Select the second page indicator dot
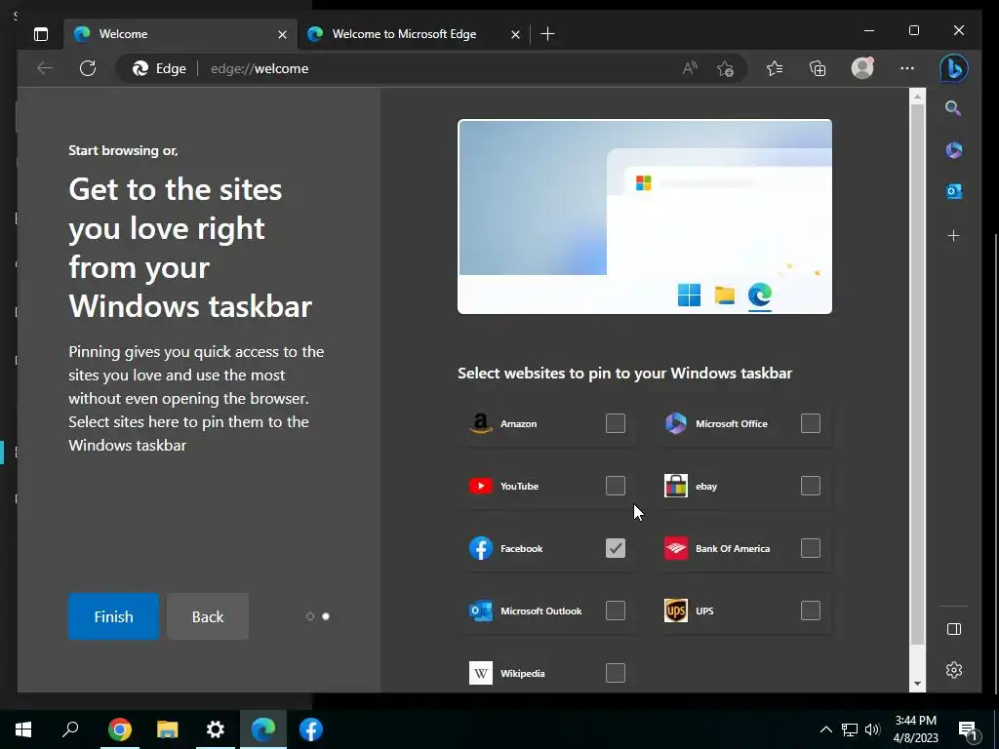This screenshot has height=749, width=999. (326, 616)
